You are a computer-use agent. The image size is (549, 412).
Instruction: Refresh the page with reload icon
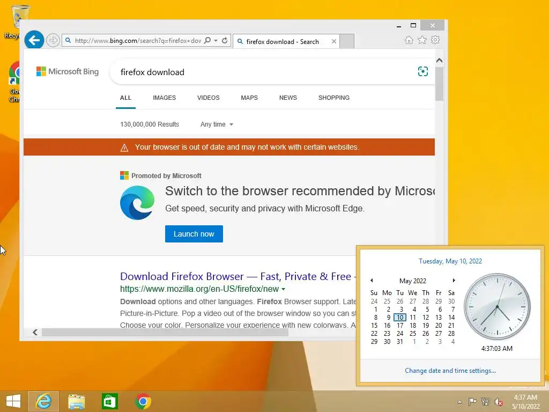coord(225,40)
